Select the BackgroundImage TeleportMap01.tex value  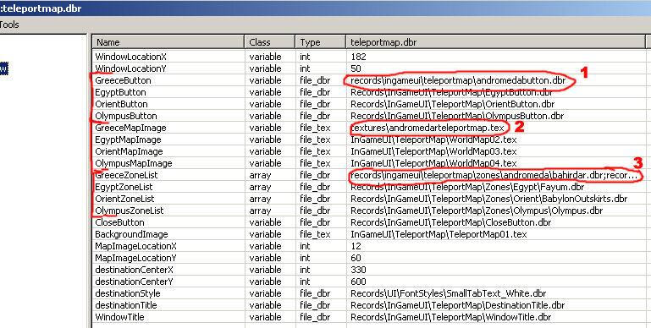point(439,234)
